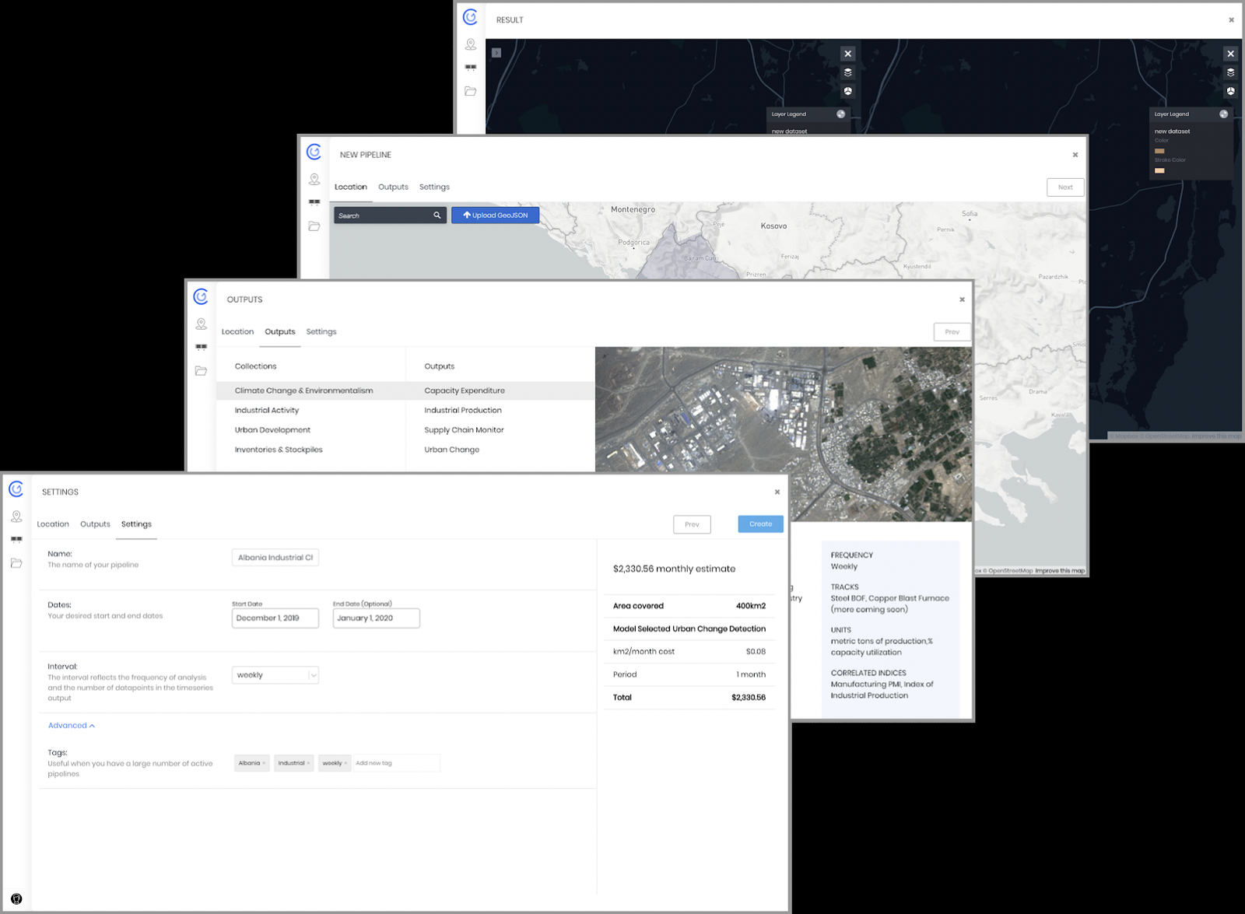
Task: Open the folder icon in the Result window sidebar
Action: 471,91
